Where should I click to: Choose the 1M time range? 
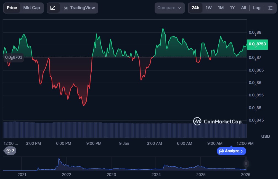221,8
